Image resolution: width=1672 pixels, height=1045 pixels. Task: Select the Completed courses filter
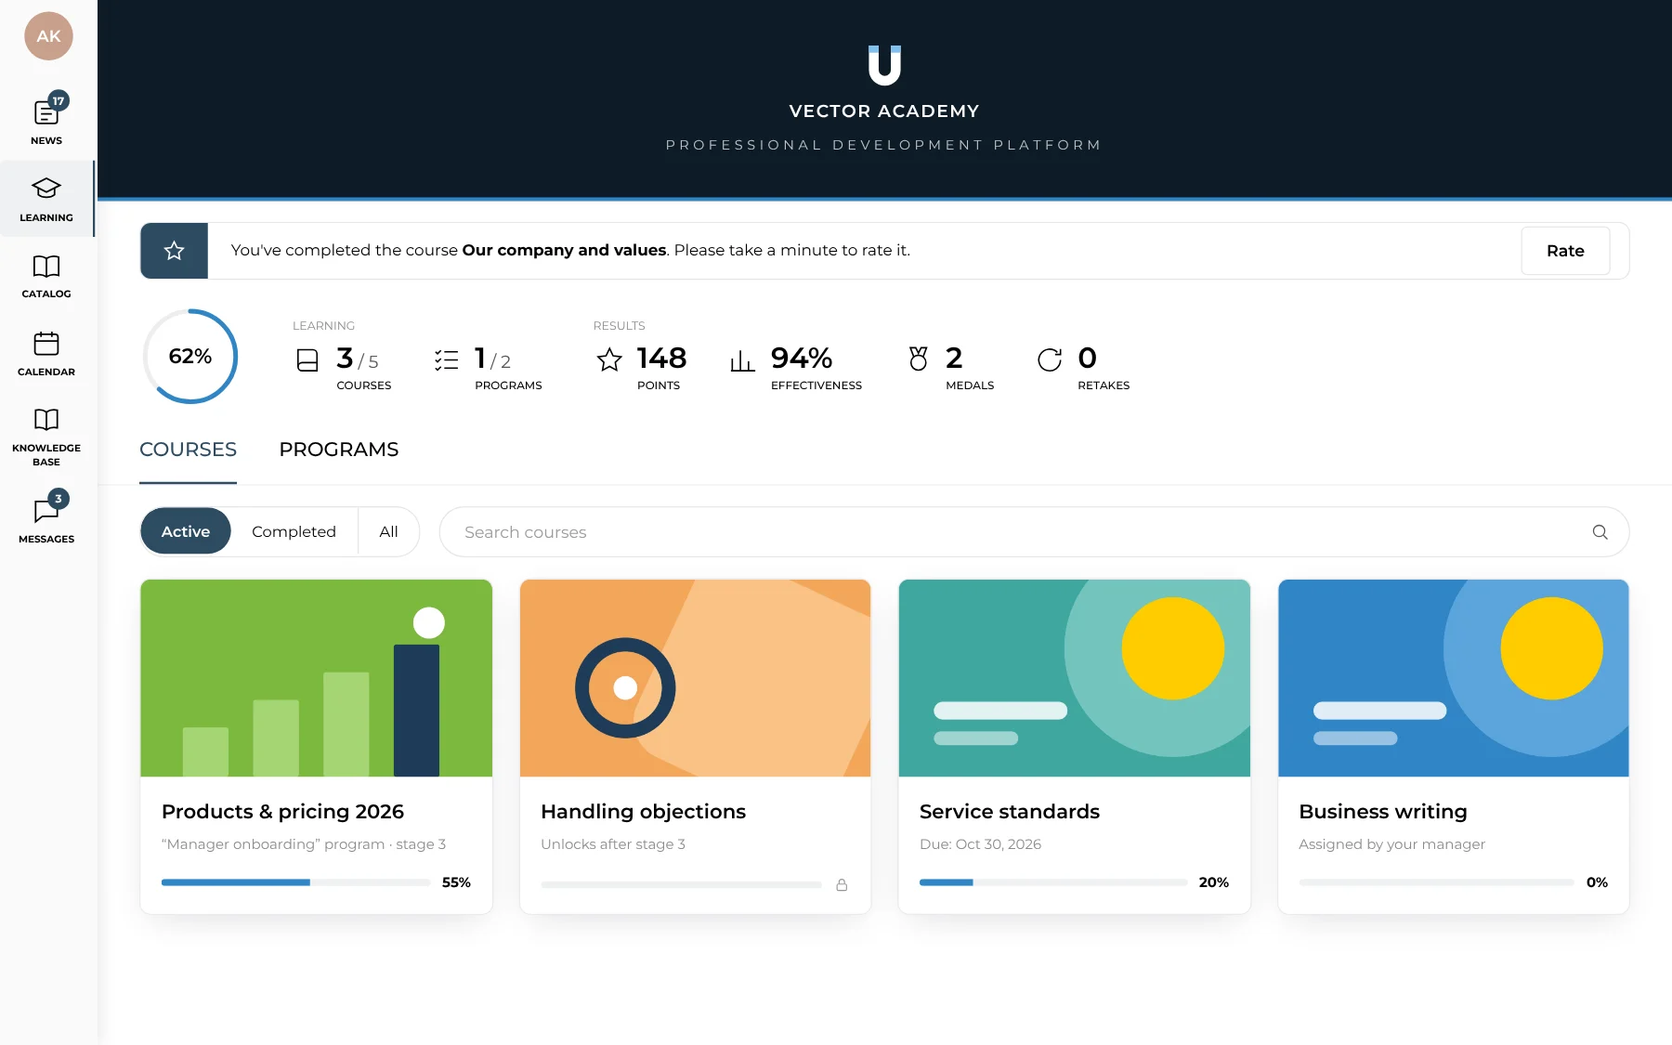(x=294, y=531)
